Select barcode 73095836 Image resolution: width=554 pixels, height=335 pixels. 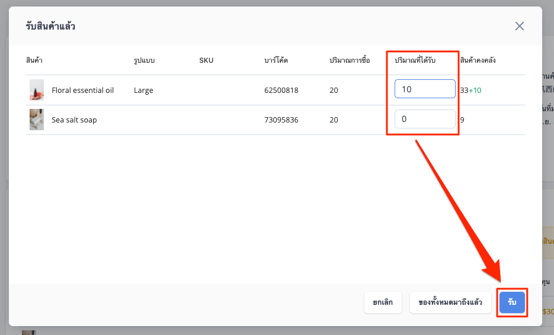[281, 120]
